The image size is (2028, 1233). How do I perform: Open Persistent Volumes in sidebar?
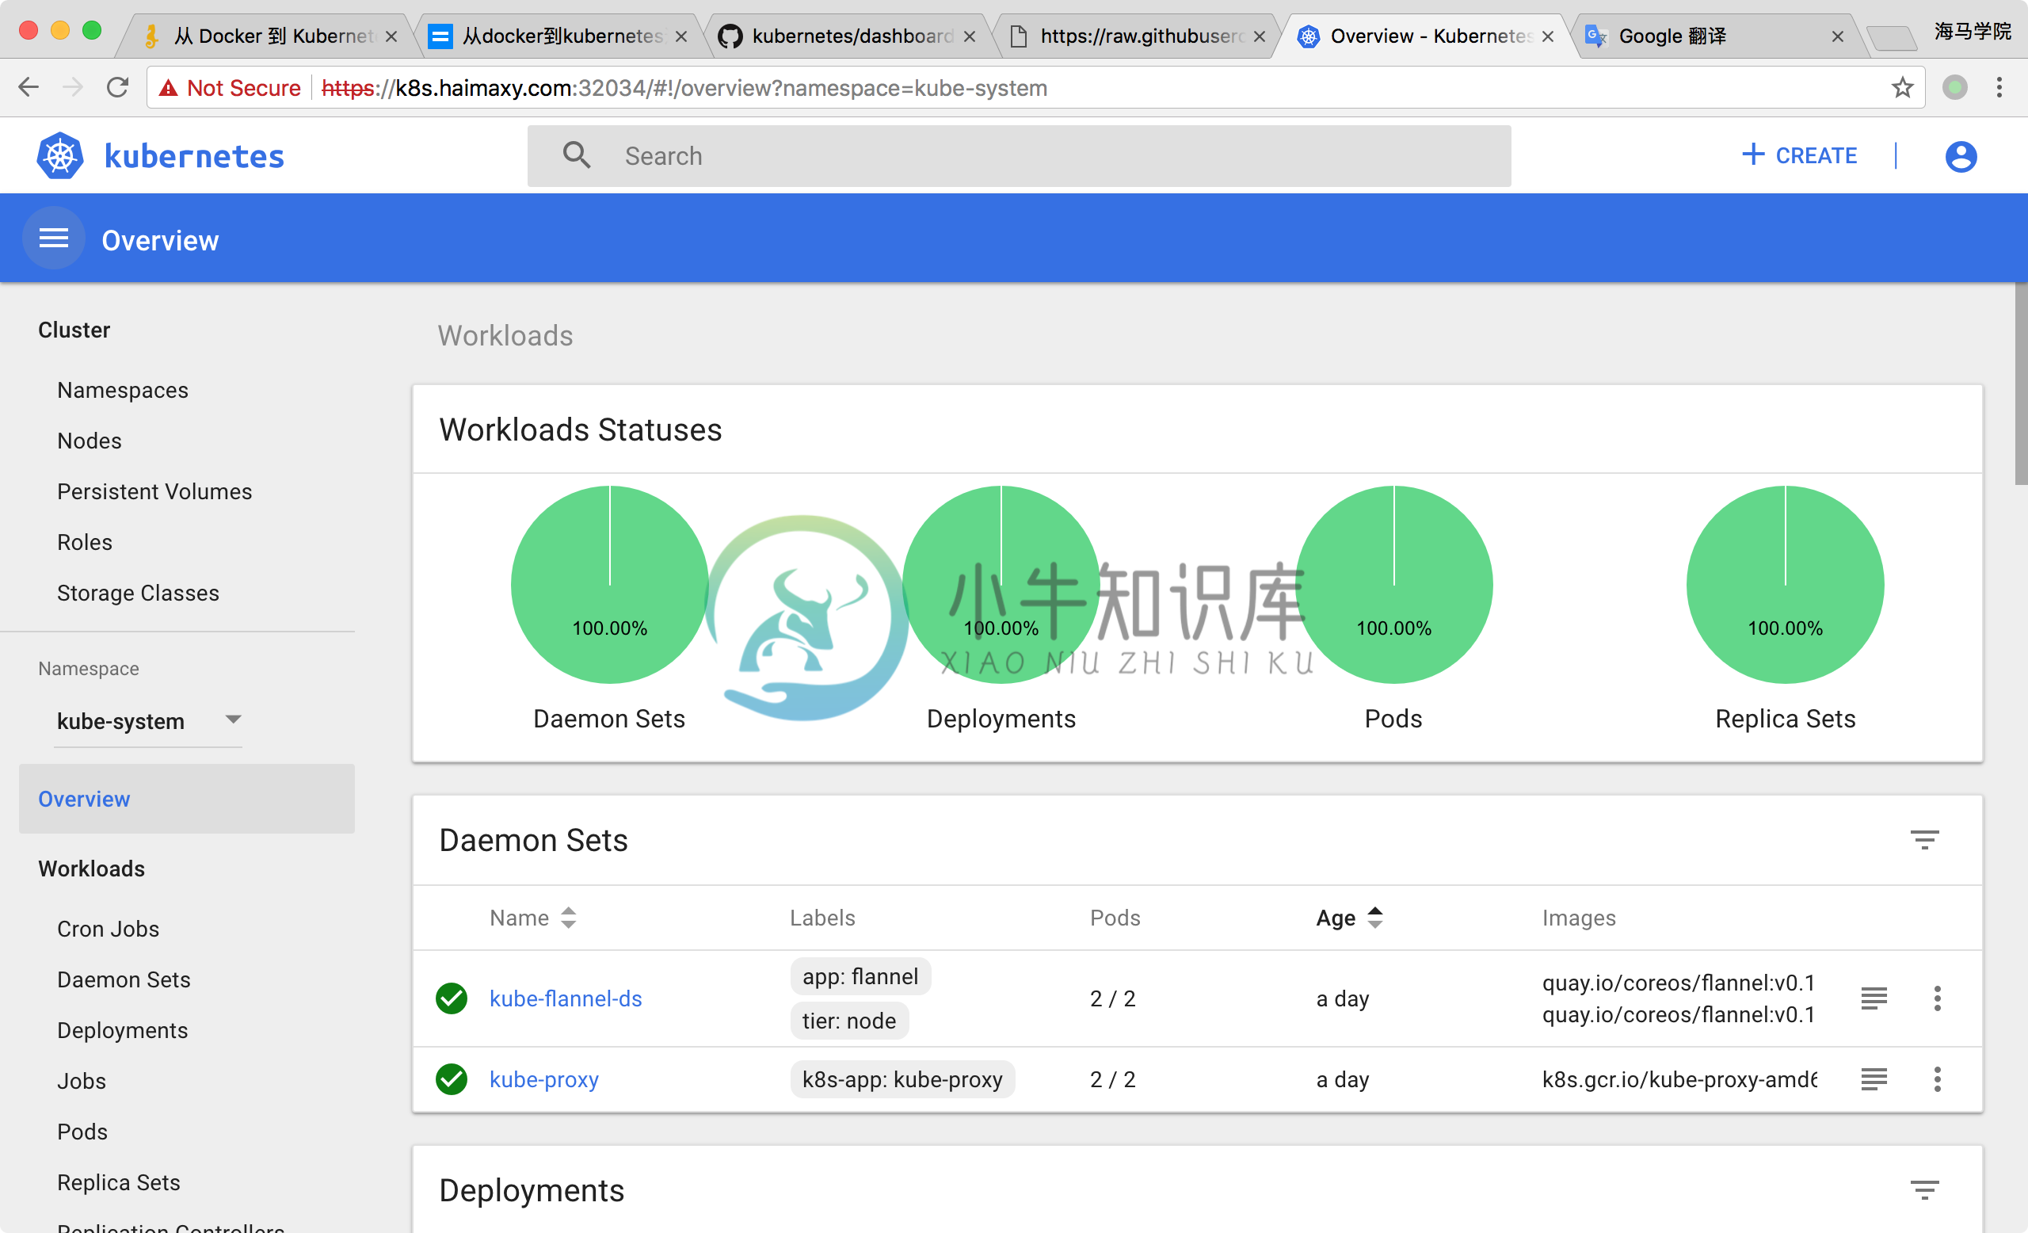click(154, 491)
